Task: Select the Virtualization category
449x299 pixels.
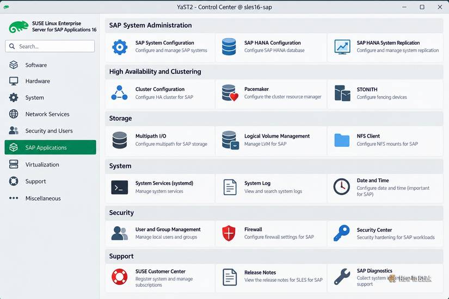Action: [51, 165]
